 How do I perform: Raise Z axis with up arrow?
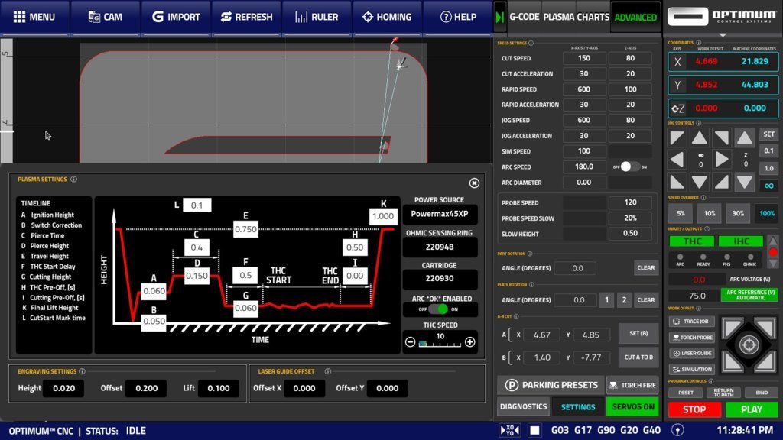tap(745, 138)
